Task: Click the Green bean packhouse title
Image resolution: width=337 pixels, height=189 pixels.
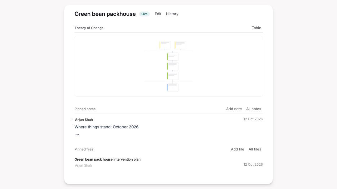Action: [105, 14]
